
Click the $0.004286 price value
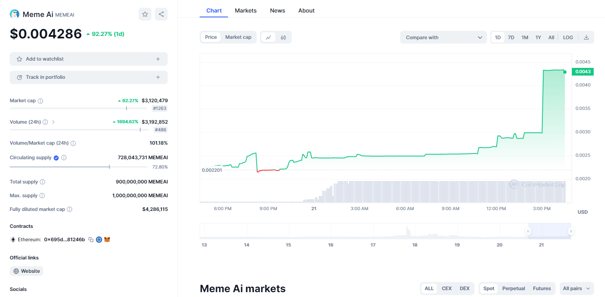click(x=46, y=34)
